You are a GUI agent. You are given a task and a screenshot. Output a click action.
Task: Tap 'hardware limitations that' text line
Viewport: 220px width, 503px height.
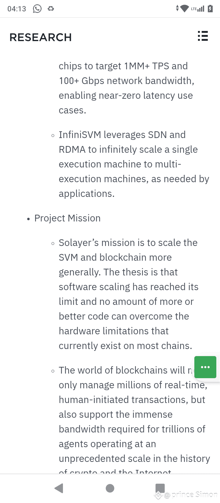pos(114,331)
